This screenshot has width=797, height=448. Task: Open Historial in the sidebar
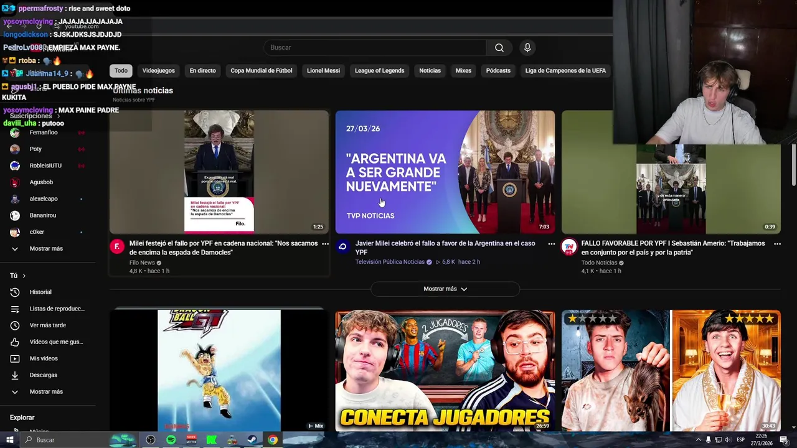pos(49,292)
